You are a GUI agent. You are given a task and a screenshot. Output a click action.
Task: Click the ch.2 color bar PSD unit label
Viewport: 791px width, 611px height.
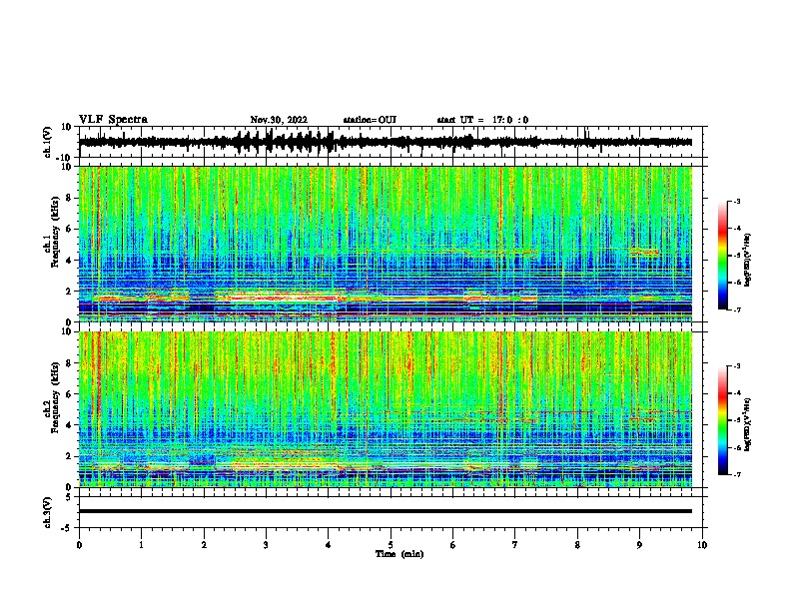pos(748,424)
